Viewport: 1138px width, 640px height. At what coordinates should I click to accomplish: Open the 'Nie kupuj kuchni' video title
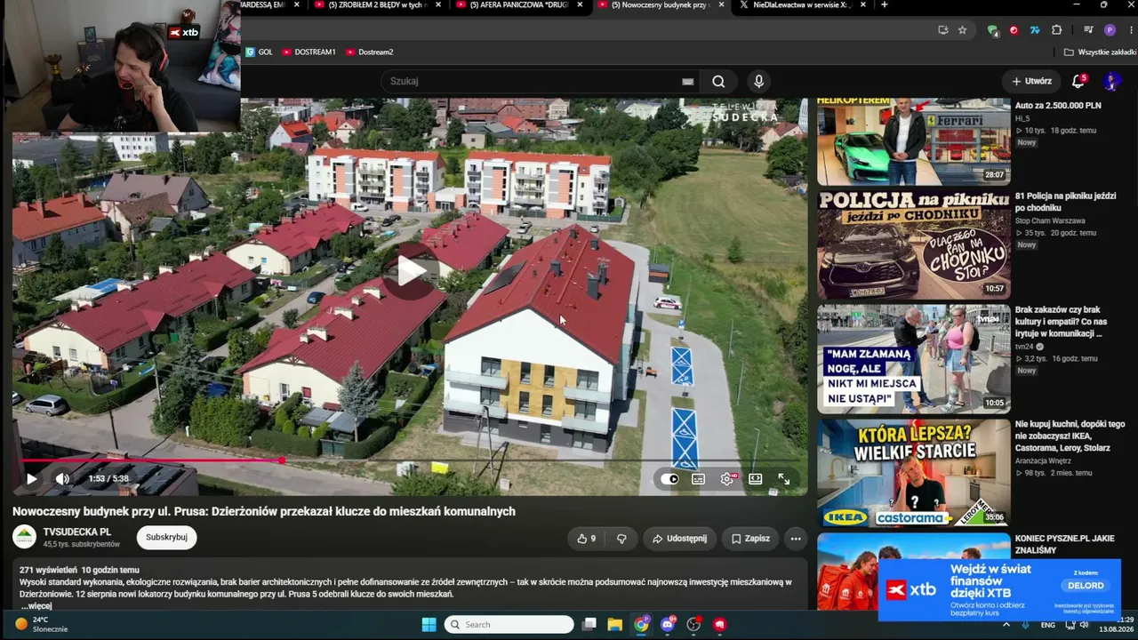pos(1070,436)
